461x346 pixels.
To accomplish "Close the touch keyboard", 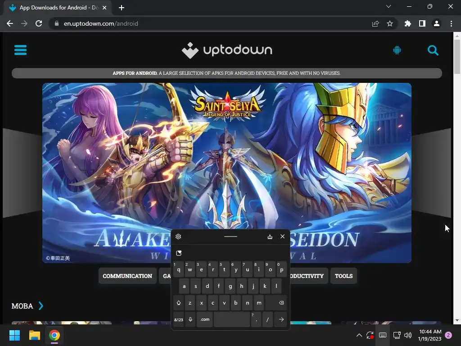I will [283, 236].
